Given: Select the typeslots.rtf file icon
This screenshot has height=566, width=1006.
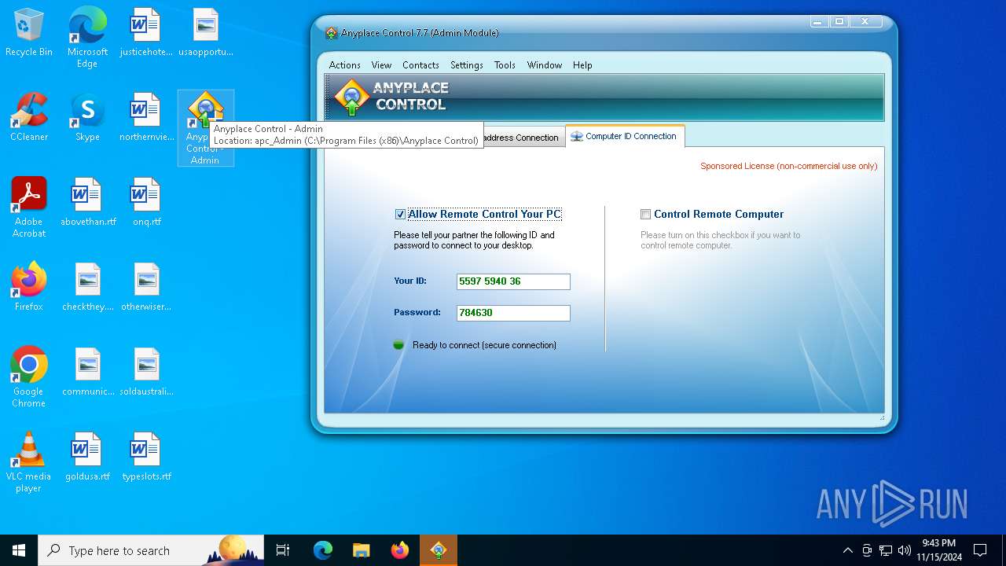Looking at the screenshot, I should click(146, 458).
